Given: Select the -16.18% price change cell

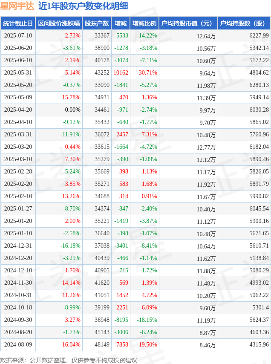Looking at the screenshot, I should (x=70, y=246).
